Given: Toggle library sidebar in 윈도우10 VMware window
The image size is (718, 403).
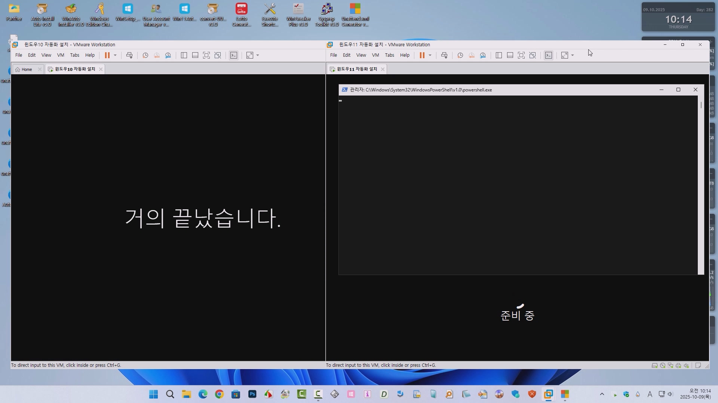Looking at the screenshot, I should click(184, 55).
